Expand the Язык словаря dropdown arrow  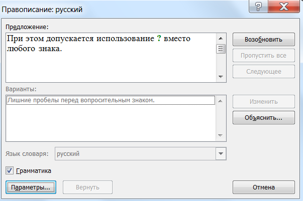click(221, 153)
